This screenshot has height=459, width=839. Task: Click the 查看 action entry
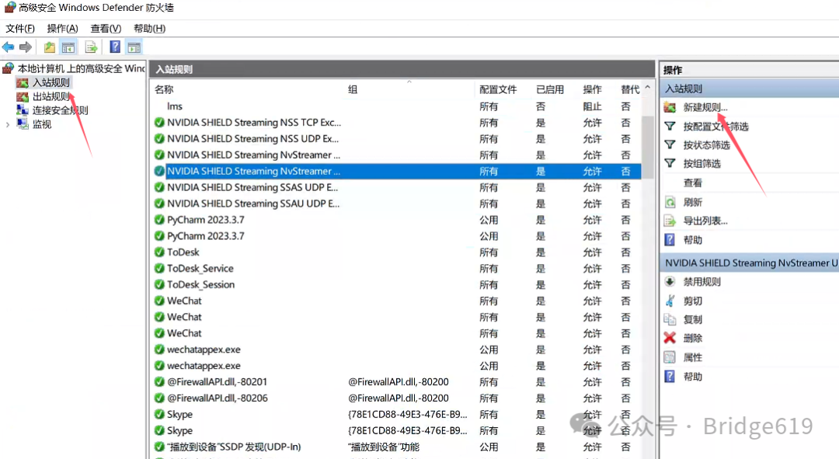(692, 183)
